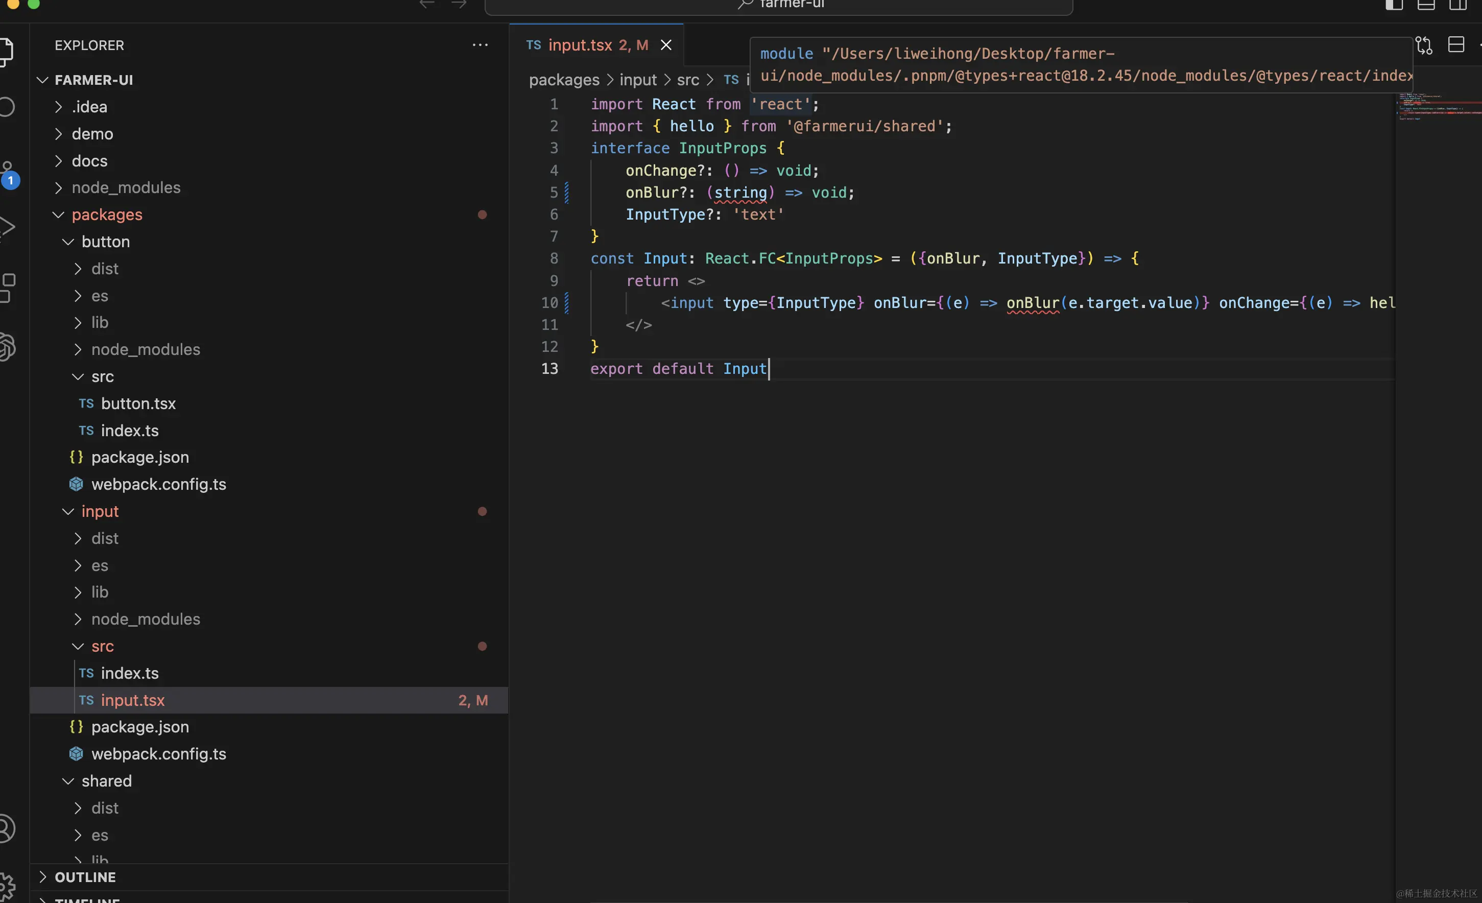Open the Manage gear icon
The image size is (1482, 903).
click(x=7, y=887)
